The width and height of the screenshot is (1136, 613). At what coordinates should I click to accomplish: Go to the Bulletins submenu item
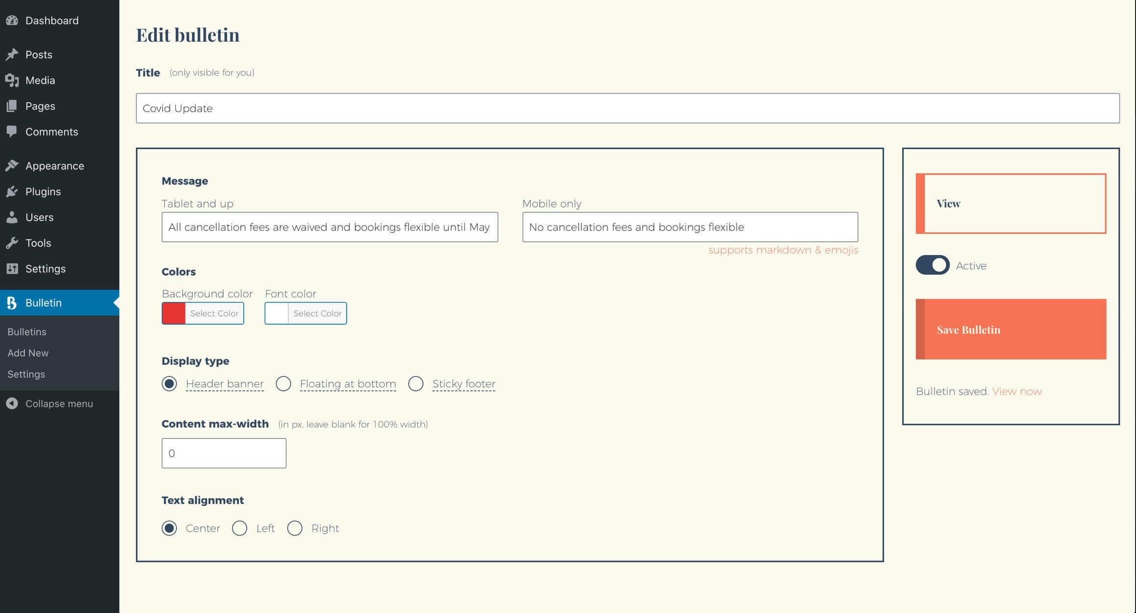click(x=27, y=332)
